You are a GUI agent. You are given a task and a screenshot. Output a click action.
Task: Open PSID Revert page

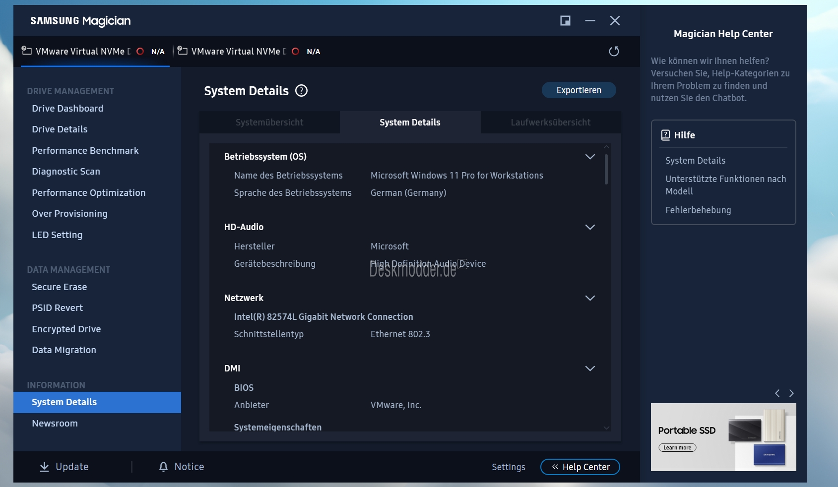tap(58, 308)
